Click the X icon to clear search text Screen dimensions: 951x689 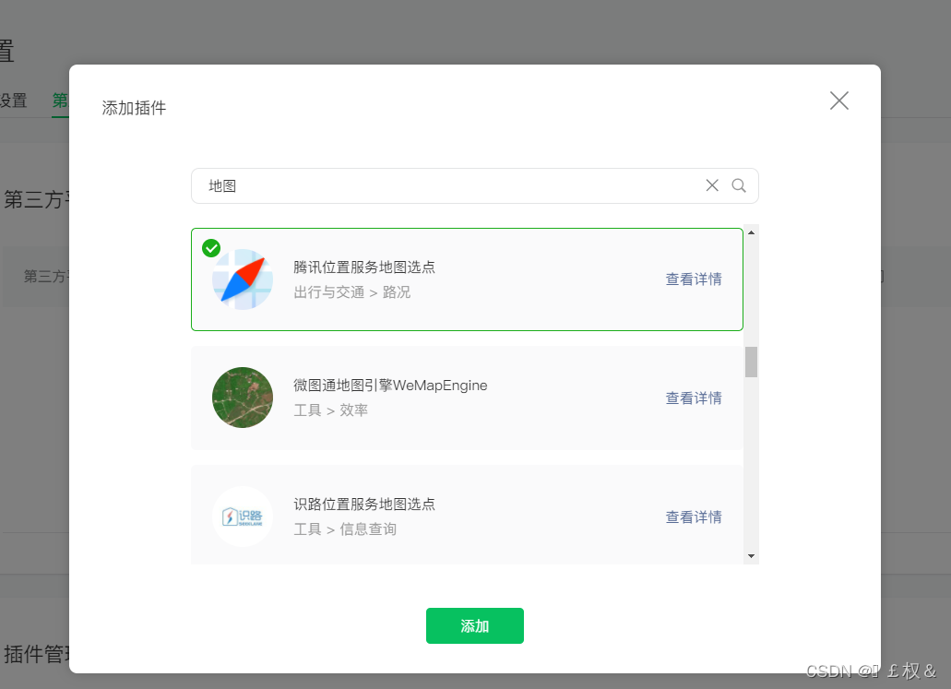(x=711, y=185)
